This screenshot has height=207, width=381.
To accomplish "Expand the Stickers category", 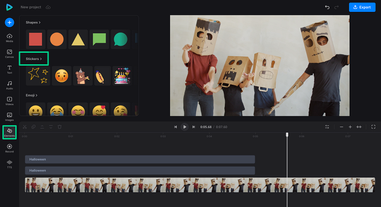I will click(34, 59).
